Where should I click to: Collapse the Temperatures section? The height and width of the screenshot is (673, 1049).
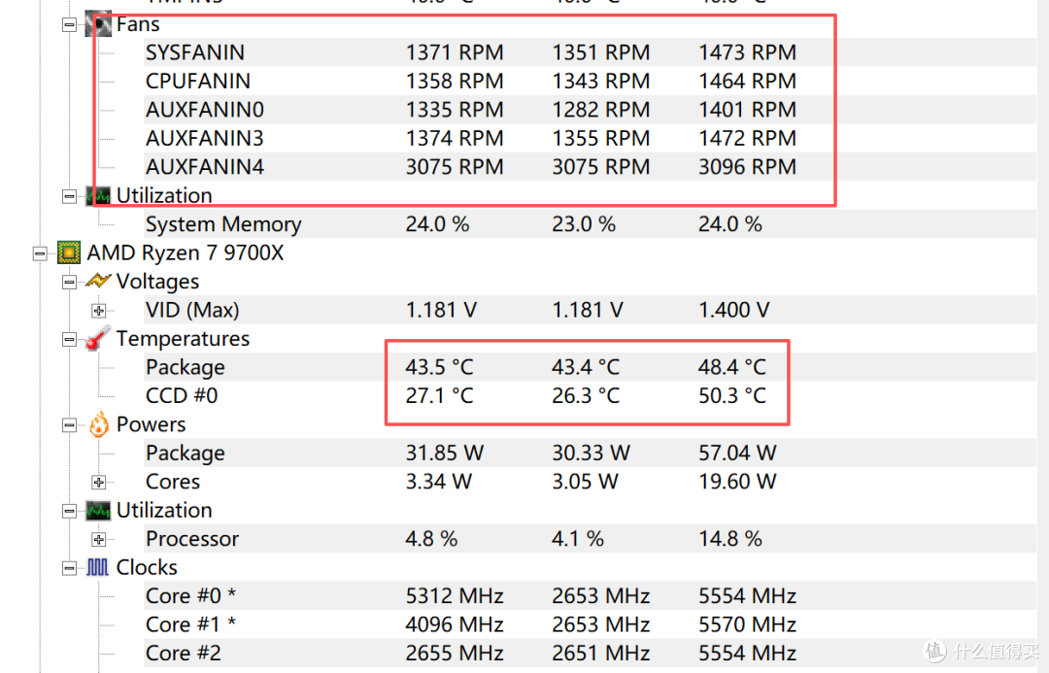(69, 339)
